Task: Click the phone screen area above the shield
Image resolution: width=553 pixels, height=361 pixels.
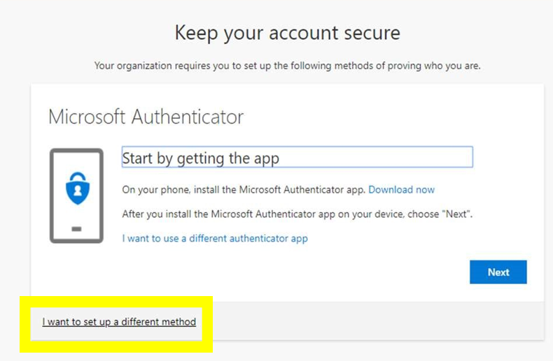Action: click(76, 162)
